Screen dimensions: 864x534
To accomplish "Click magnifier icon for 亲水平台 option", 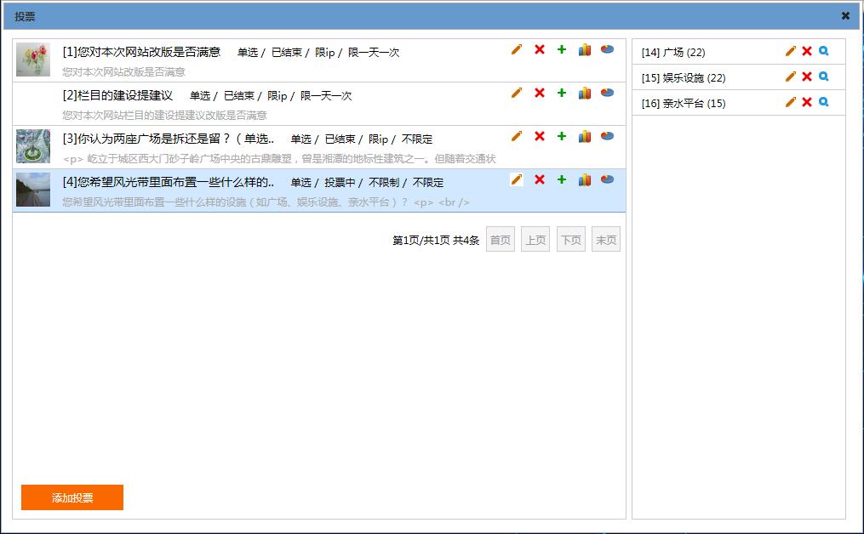I will click(x=823, y=102).
